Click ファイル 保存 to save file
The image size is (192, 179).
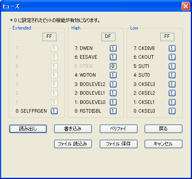pyautogui.click(x=119, y=144)
